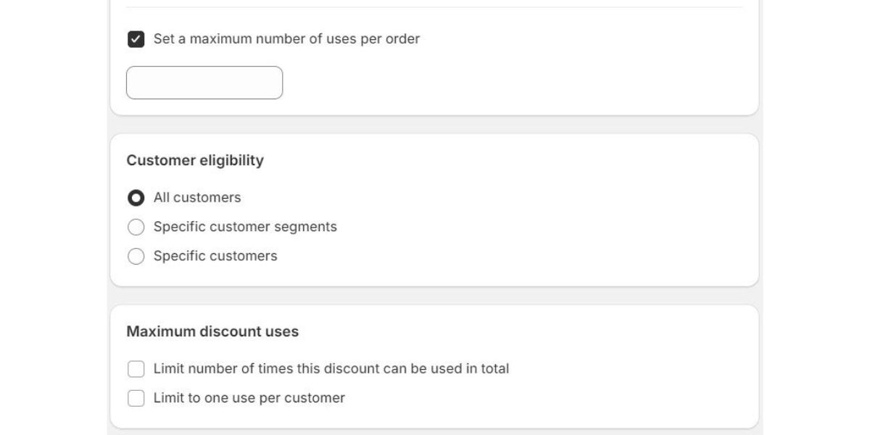Viewport: 870px width, 435px height.
Task: Click the "All customers" label text
Action: tap(197, 198)
